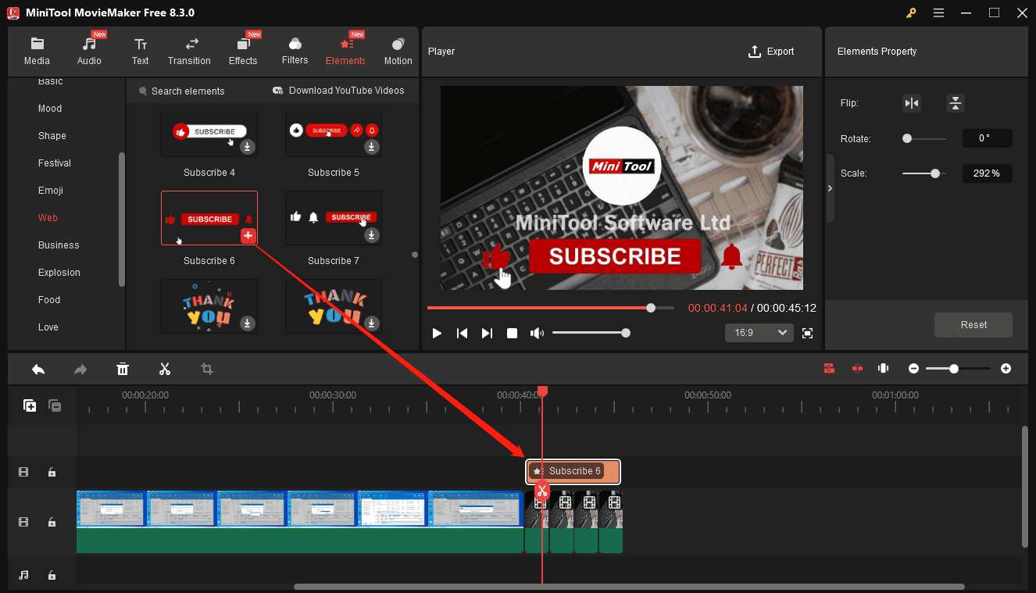Split clip with scissors tool
1036x593 pixels.
point(165,369)
